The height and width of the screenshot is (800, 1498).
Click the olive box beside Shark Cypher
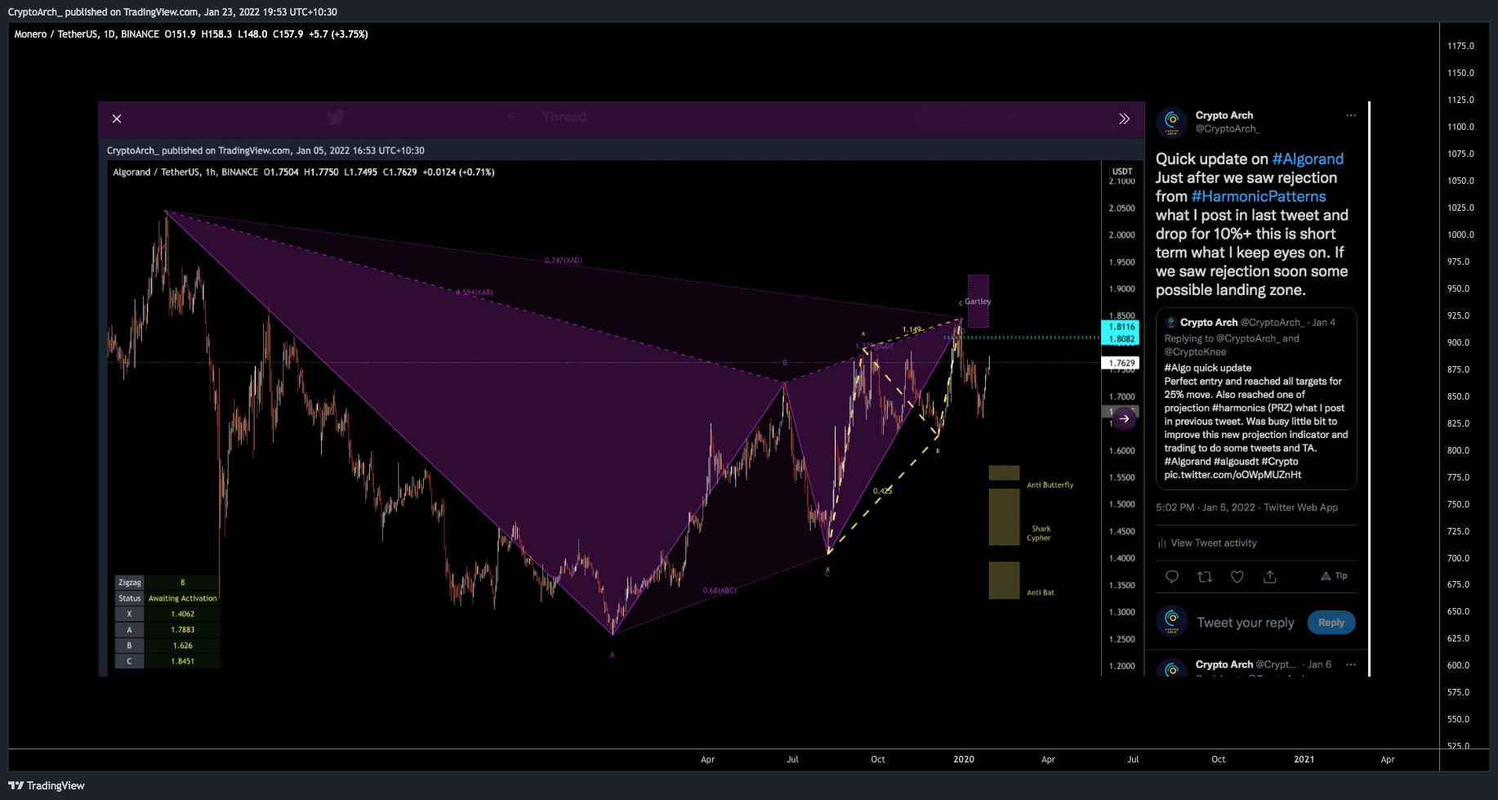point(1004,516)
